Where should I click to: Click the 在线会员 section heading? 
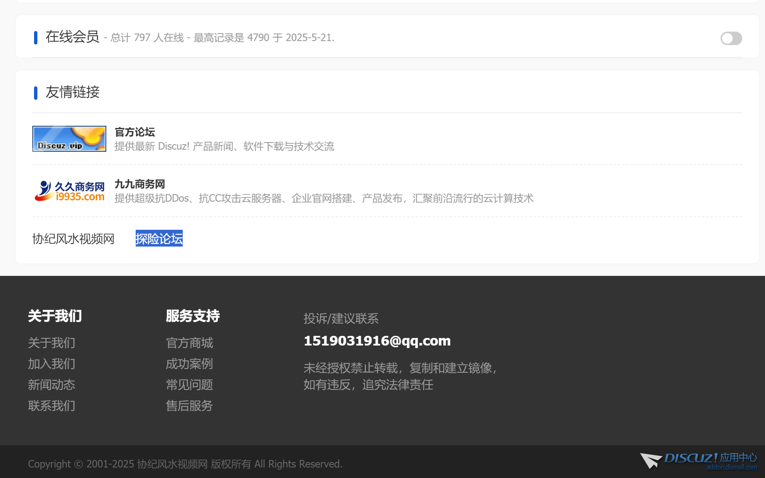72,37
